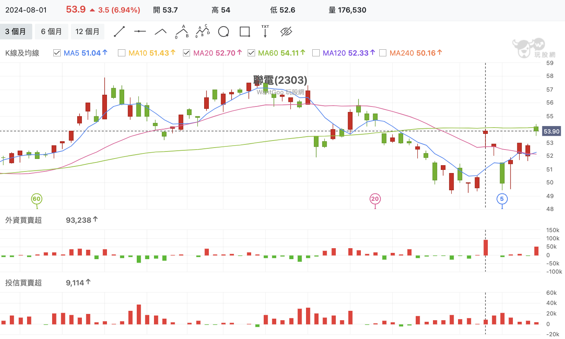This screenshot has width=565, height=339.
Task: Click the 外資買賣超 panel label
Action: point(24,220)
